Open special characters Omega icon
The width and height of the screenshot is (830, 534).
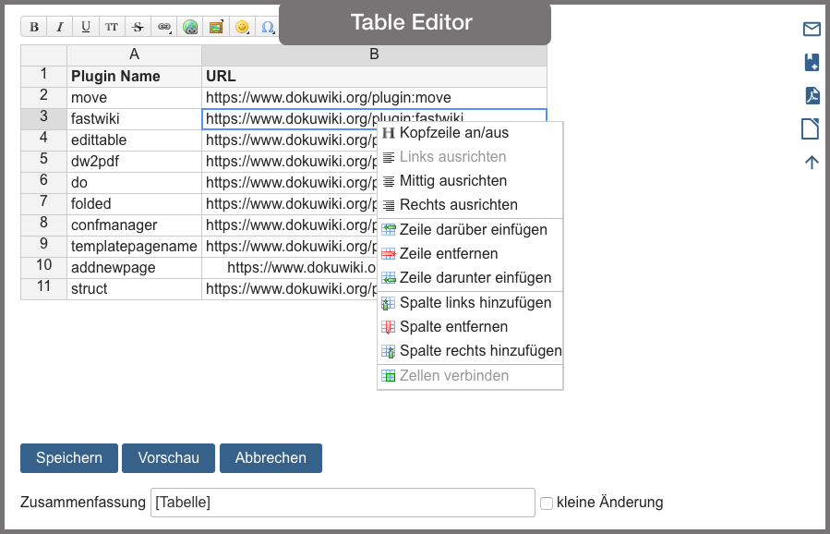point(268,27)
